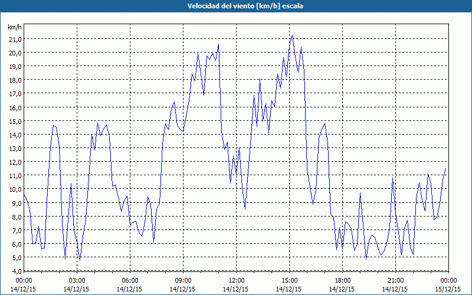
Task: Select the '10,0' y-axis value
Action: coord(15,189)
